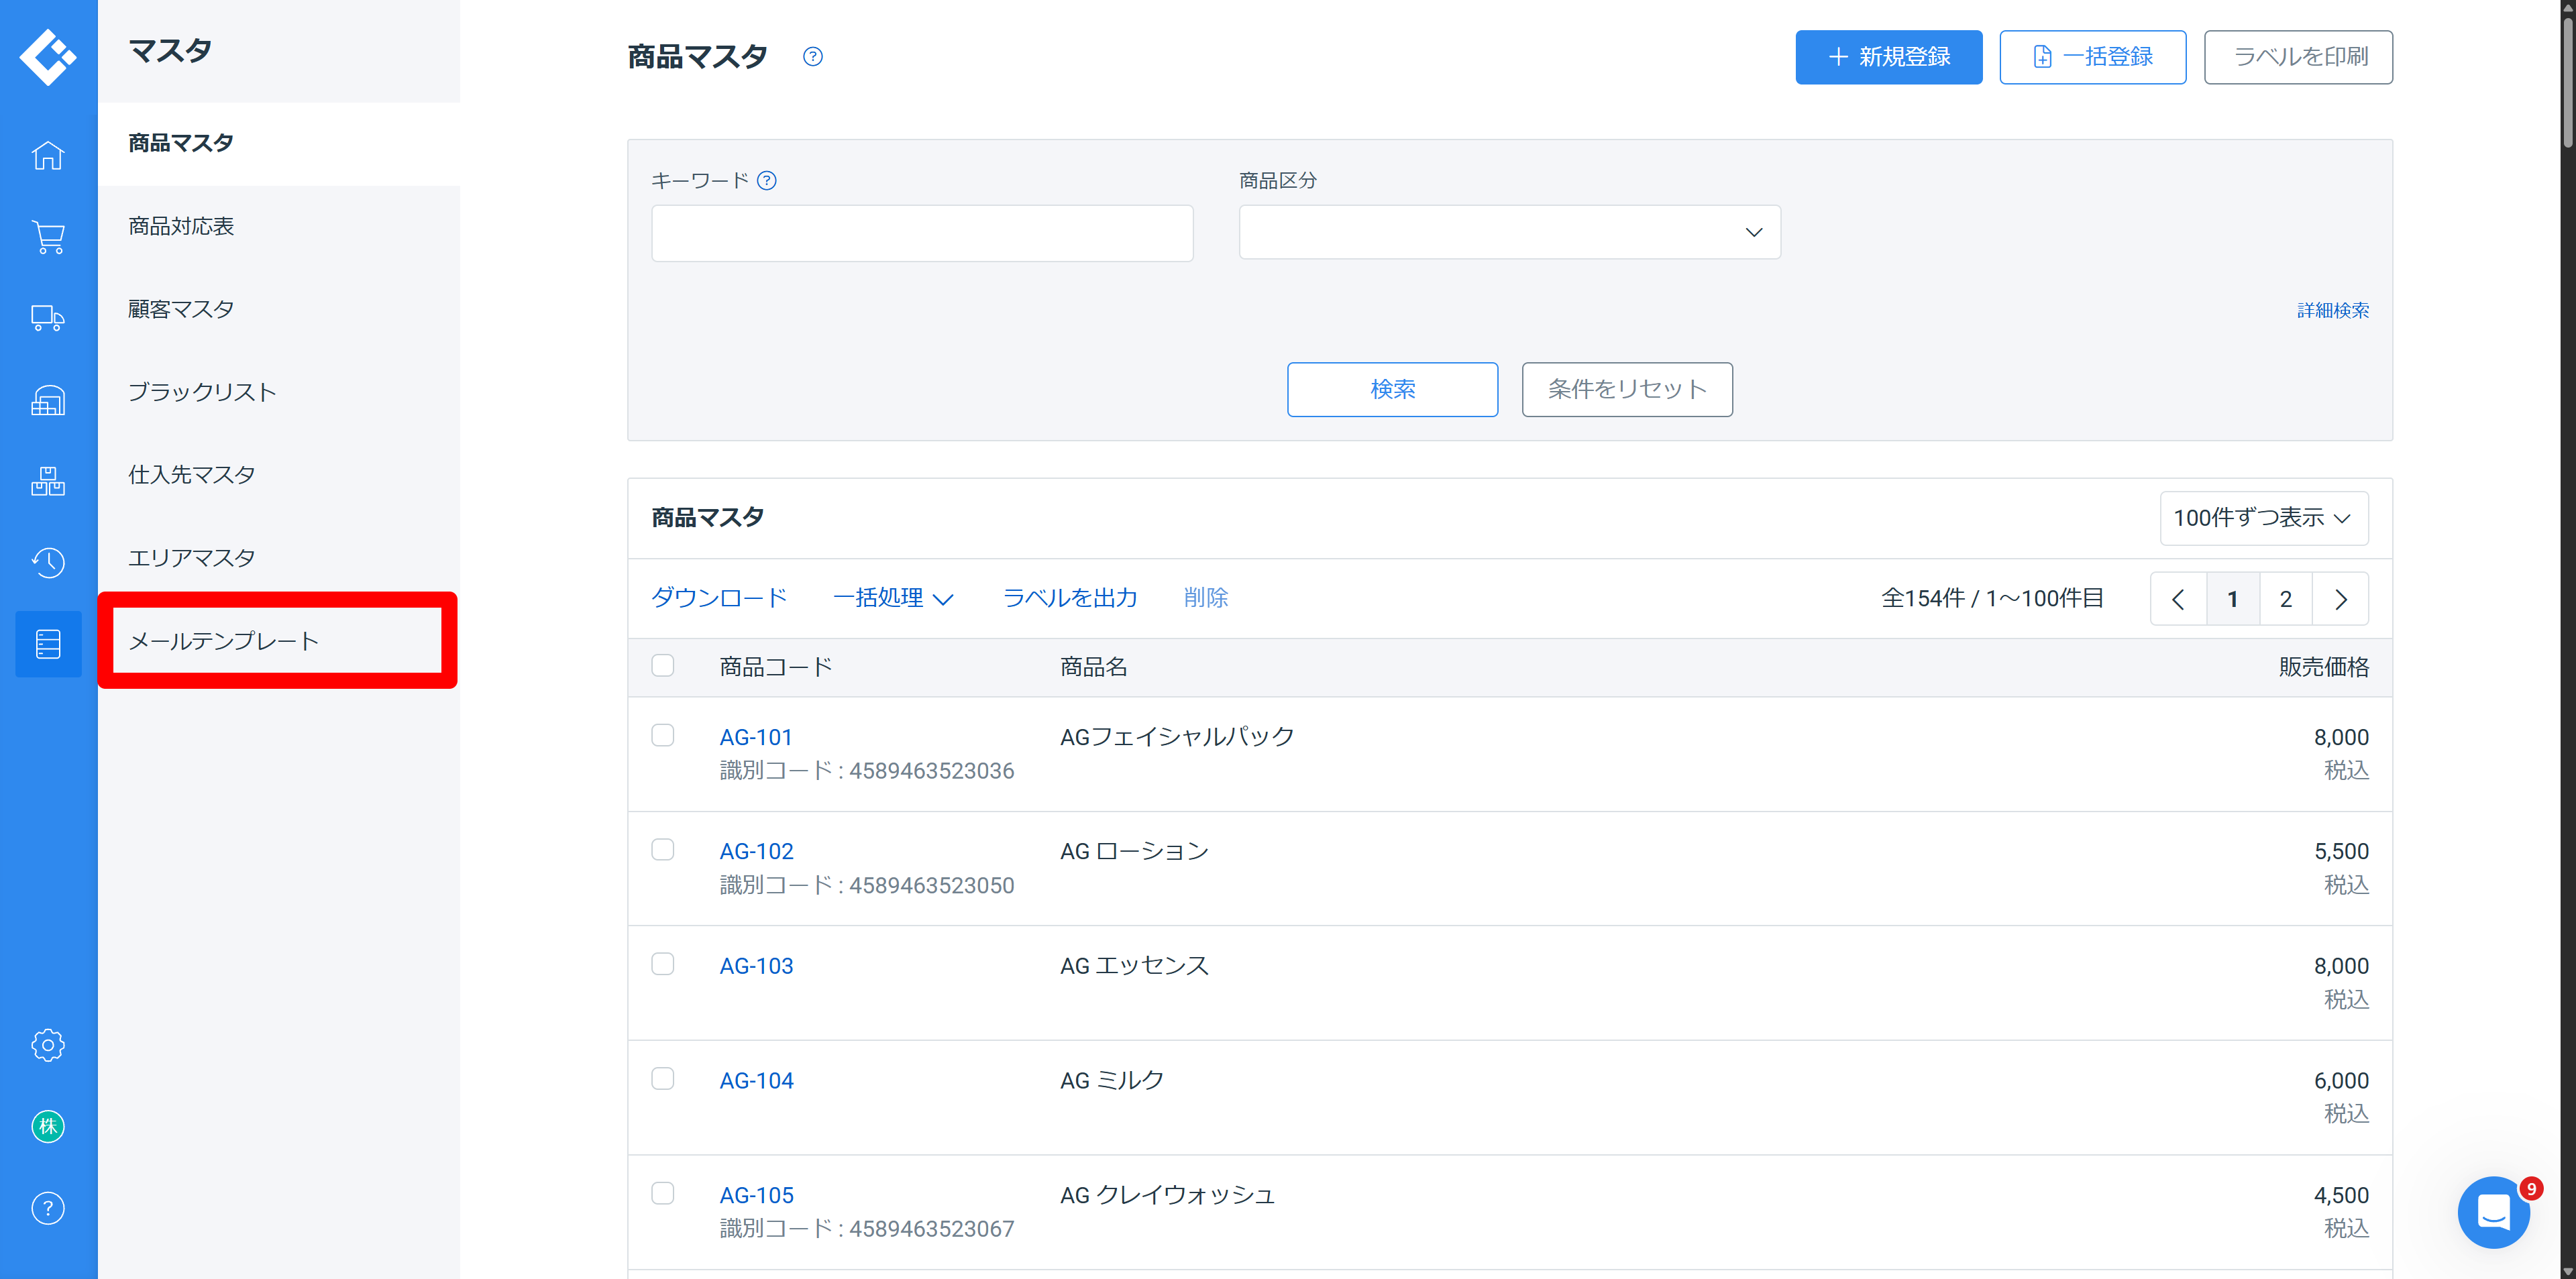The width and height of the screenshot is (2576, 1279).
Task: Open 仕入先マスタ menu item
Action: (279, 475)
